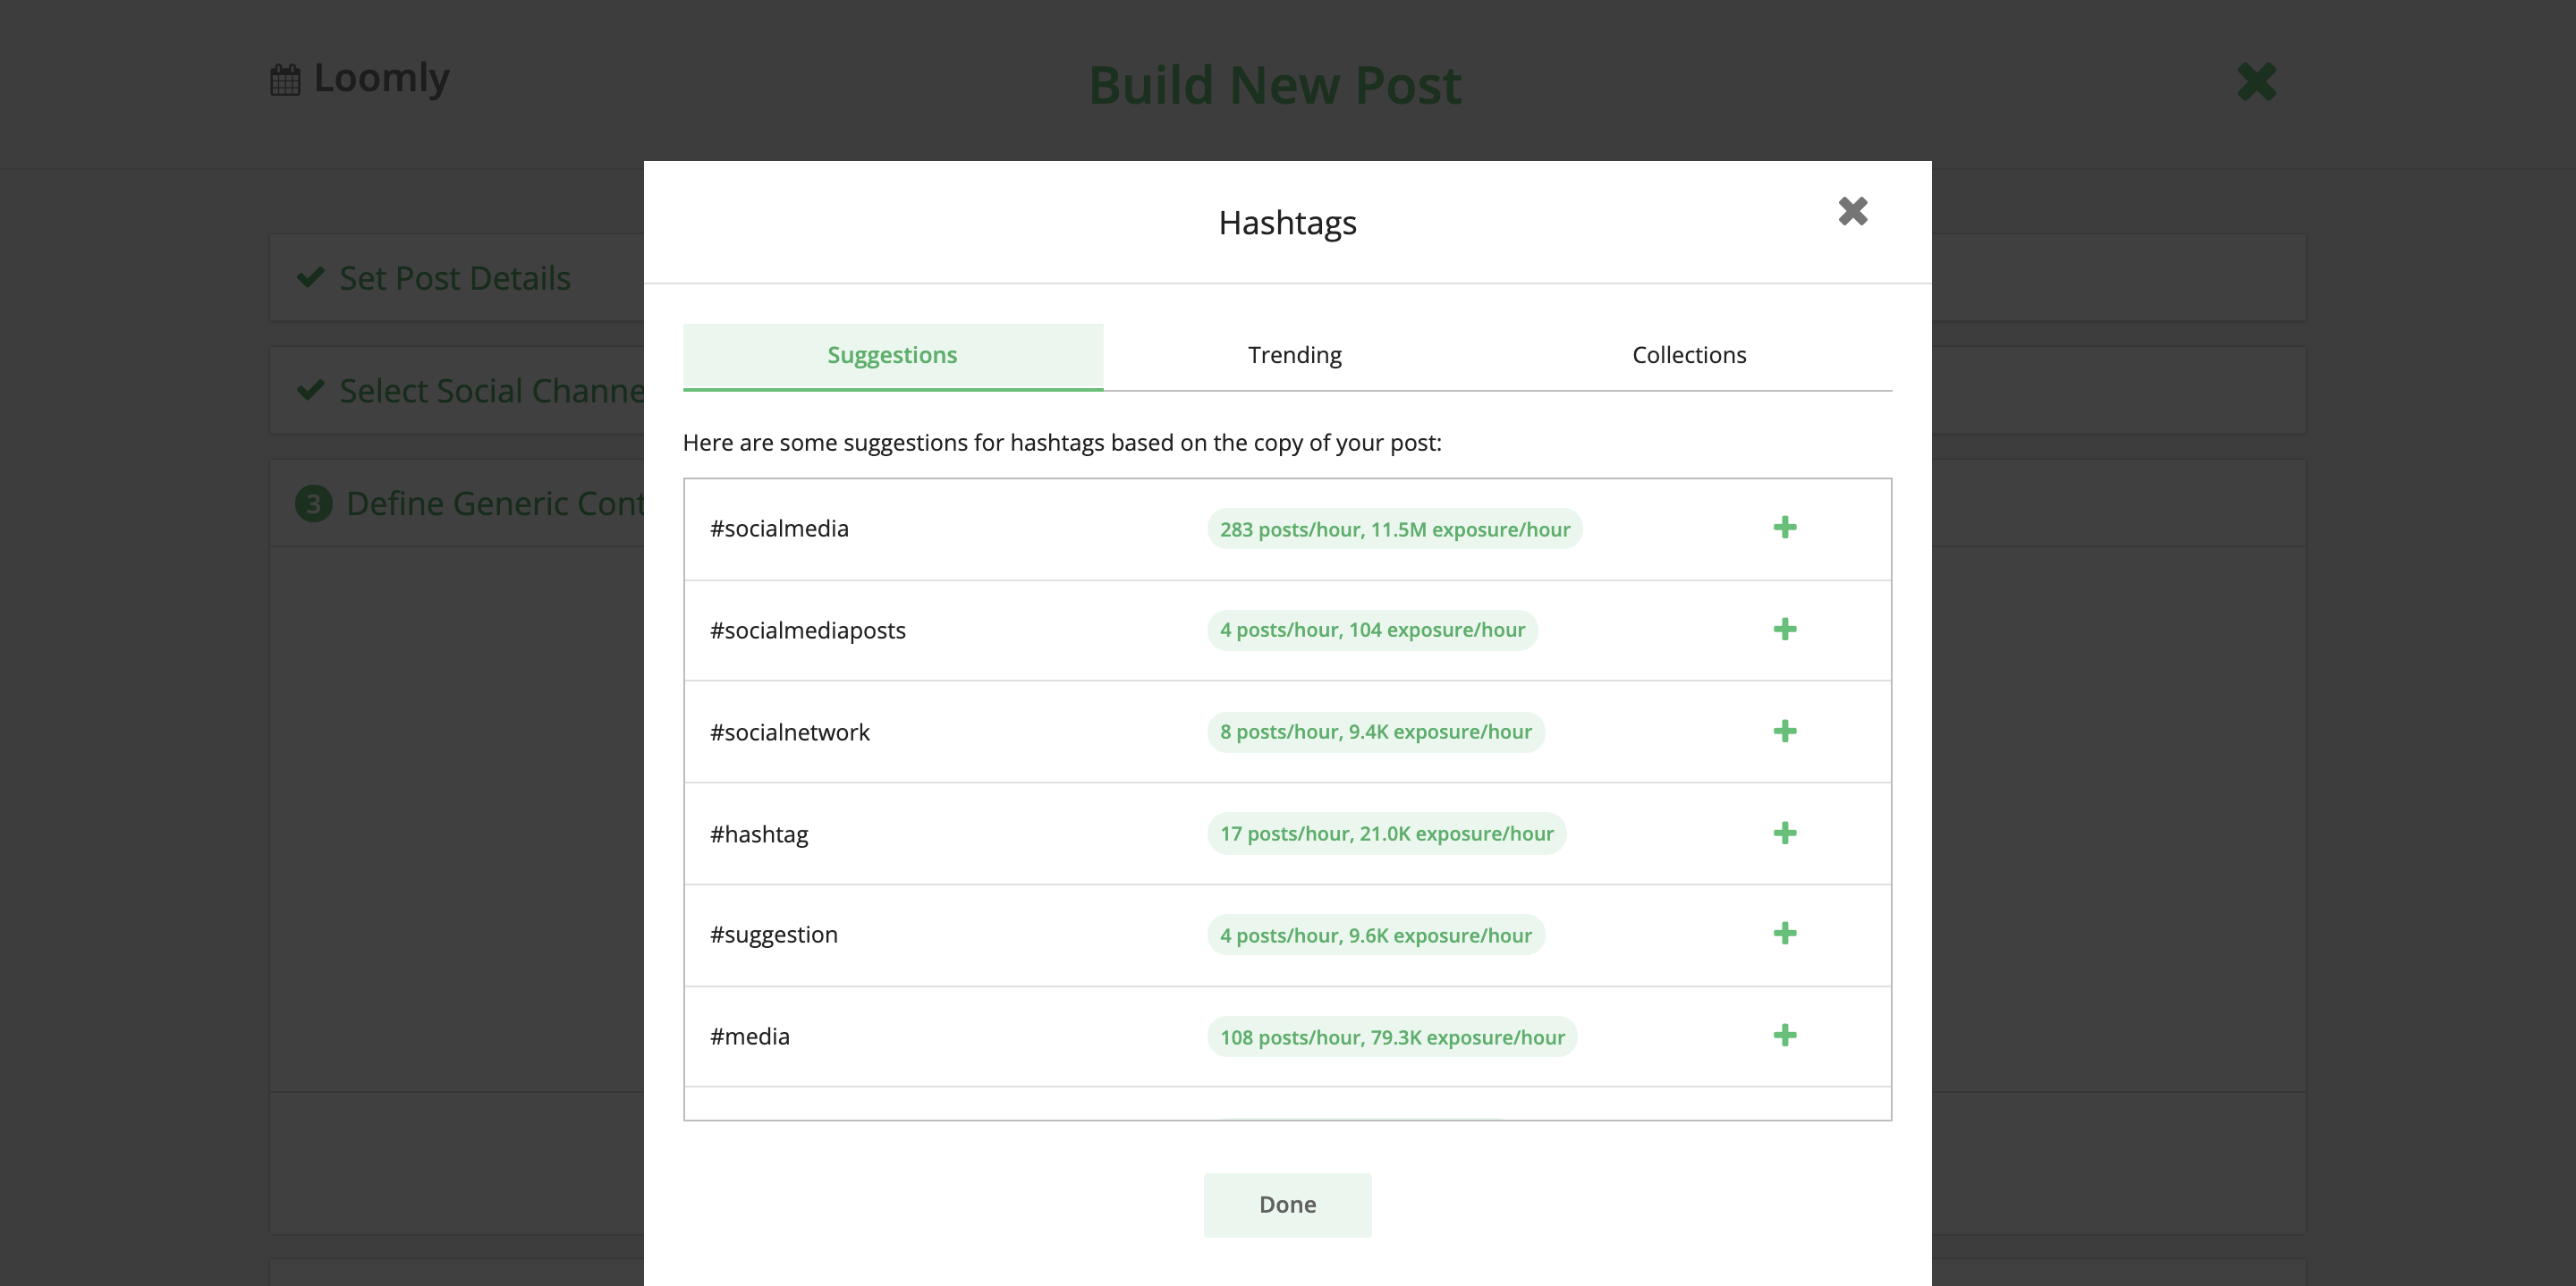This screenshot has width=2576, height=1286.
Task: Add #media using its plus icon
Action: (x=1786, y=1036)
